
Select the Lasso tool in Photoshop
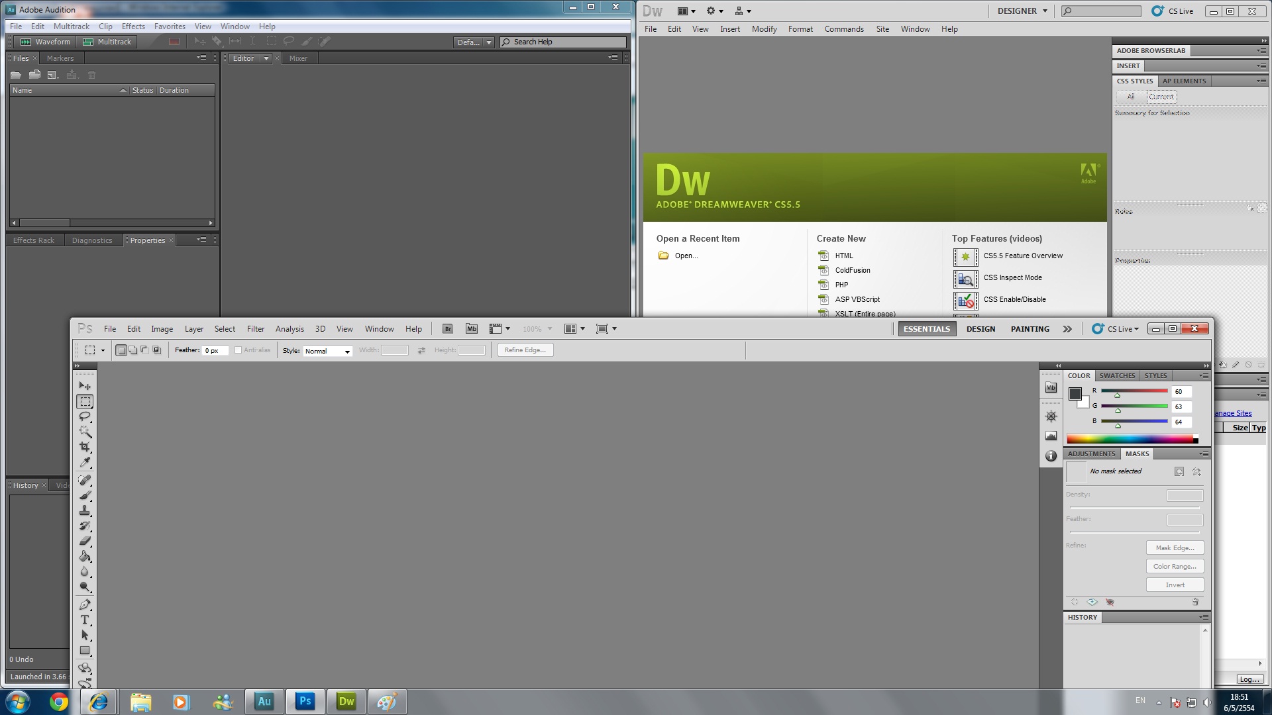pos(85,416)
